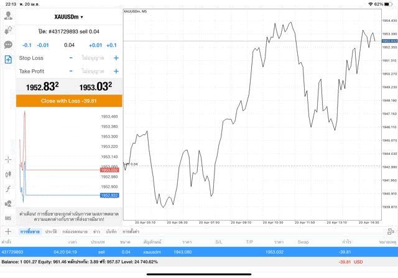Switch to the ประวัติ history tab
398x278 pixels.
click(x=50, y=231)
